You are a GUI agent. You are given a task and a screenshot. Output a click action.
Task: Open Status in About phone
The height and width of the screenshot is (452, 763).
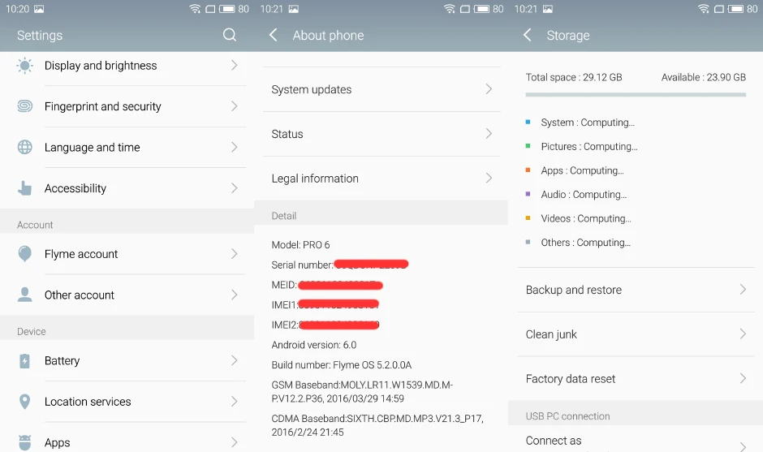click(381, 134)
